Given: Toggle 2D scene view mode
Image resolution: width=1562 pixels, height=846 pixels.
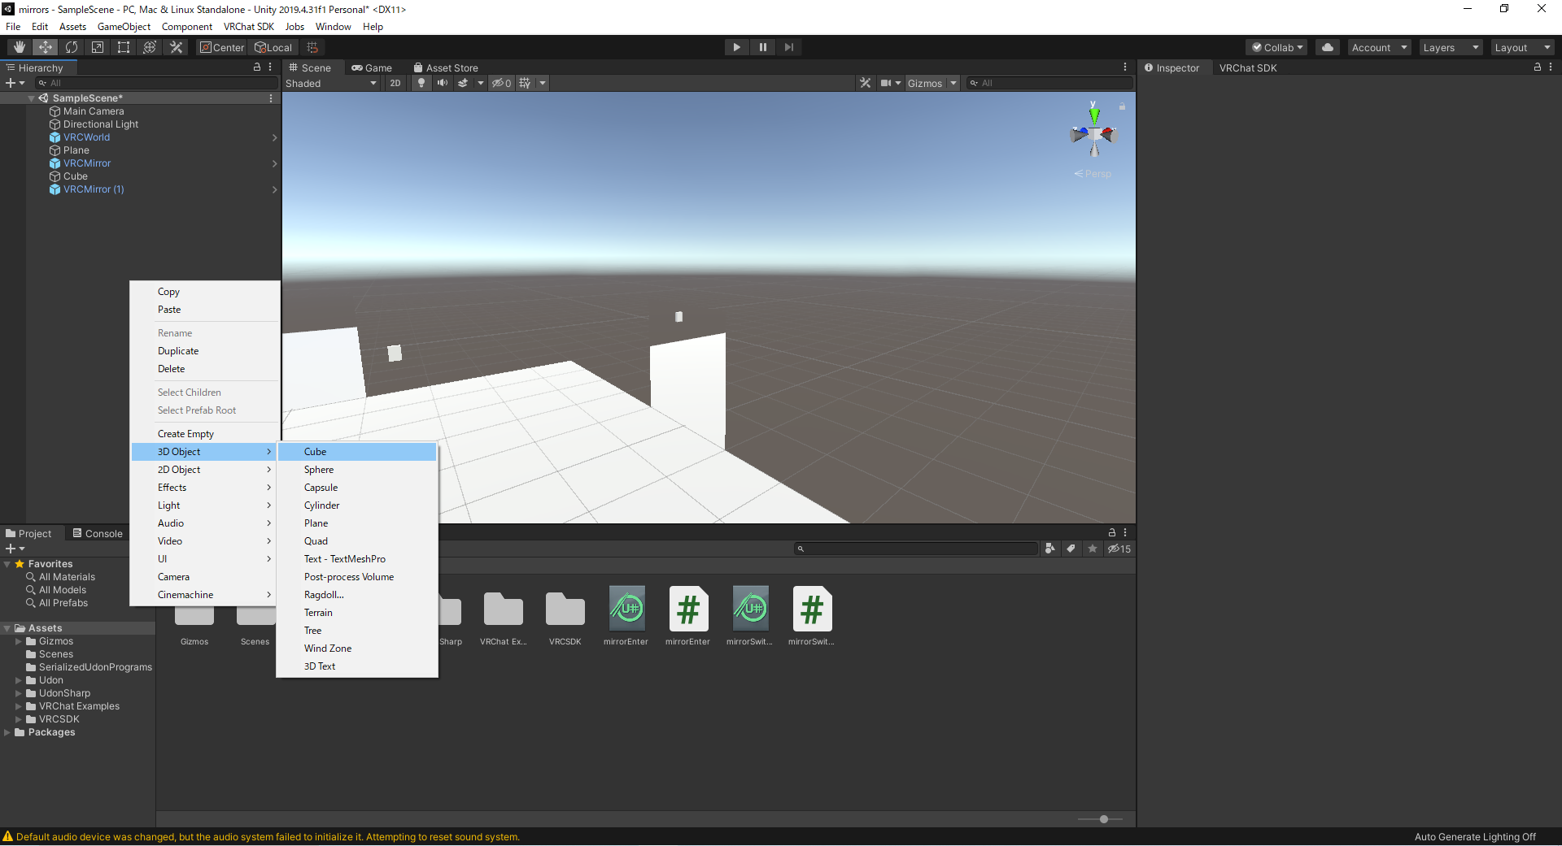Looking at the screenshot, I should 395,83.
